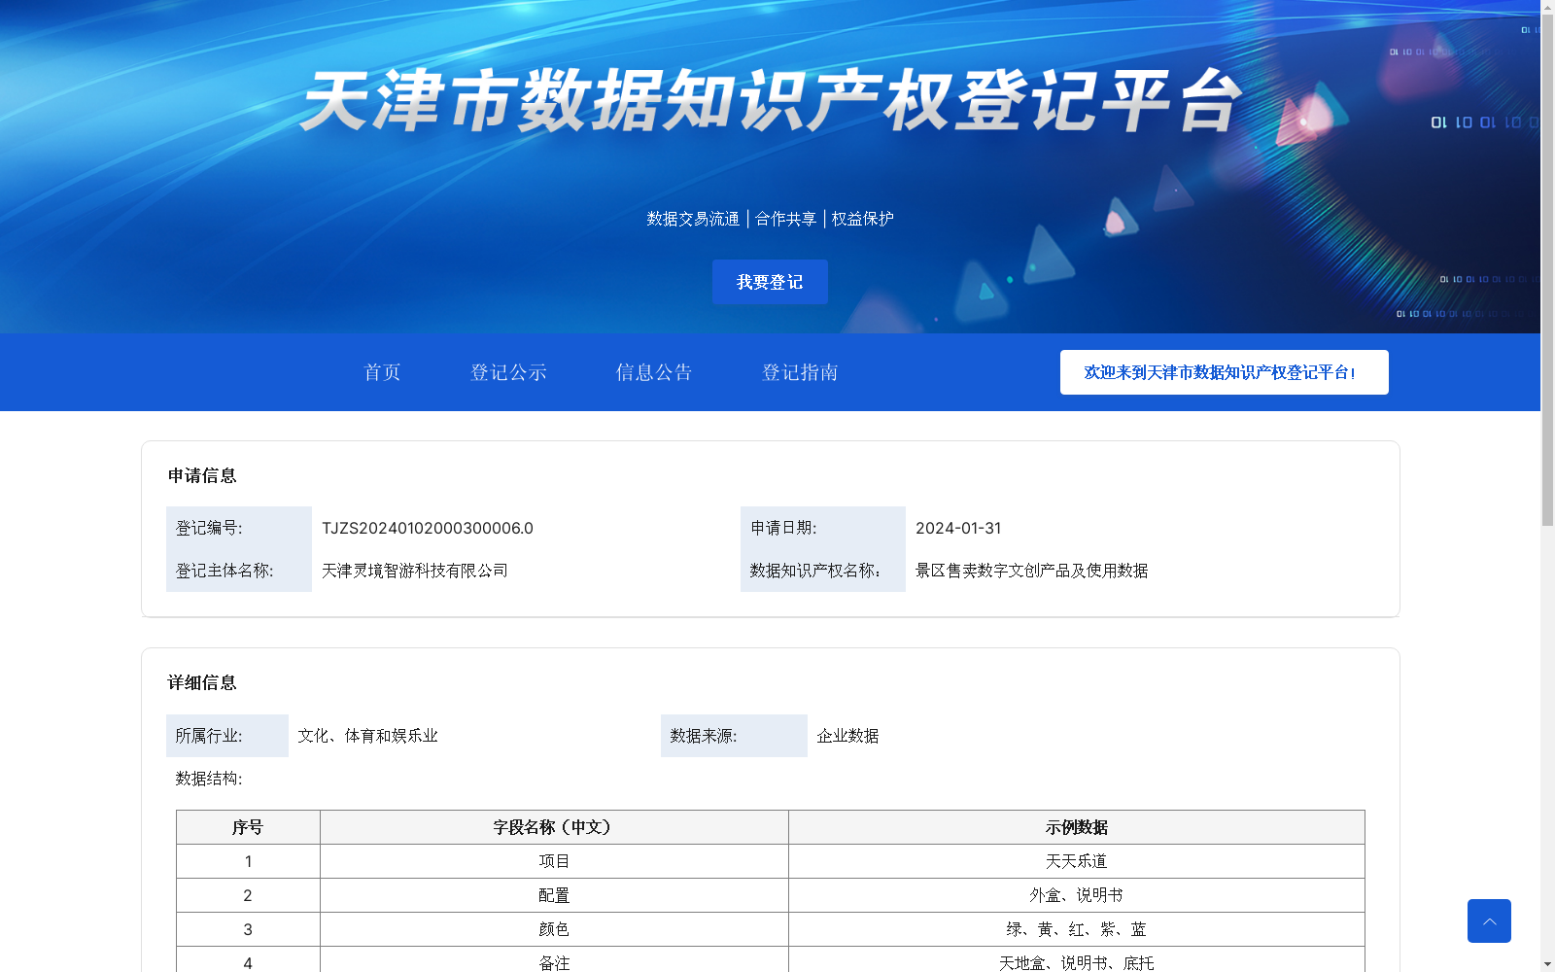Click the 登记编号 label
1555x972 pixels.
coord(209,528)
